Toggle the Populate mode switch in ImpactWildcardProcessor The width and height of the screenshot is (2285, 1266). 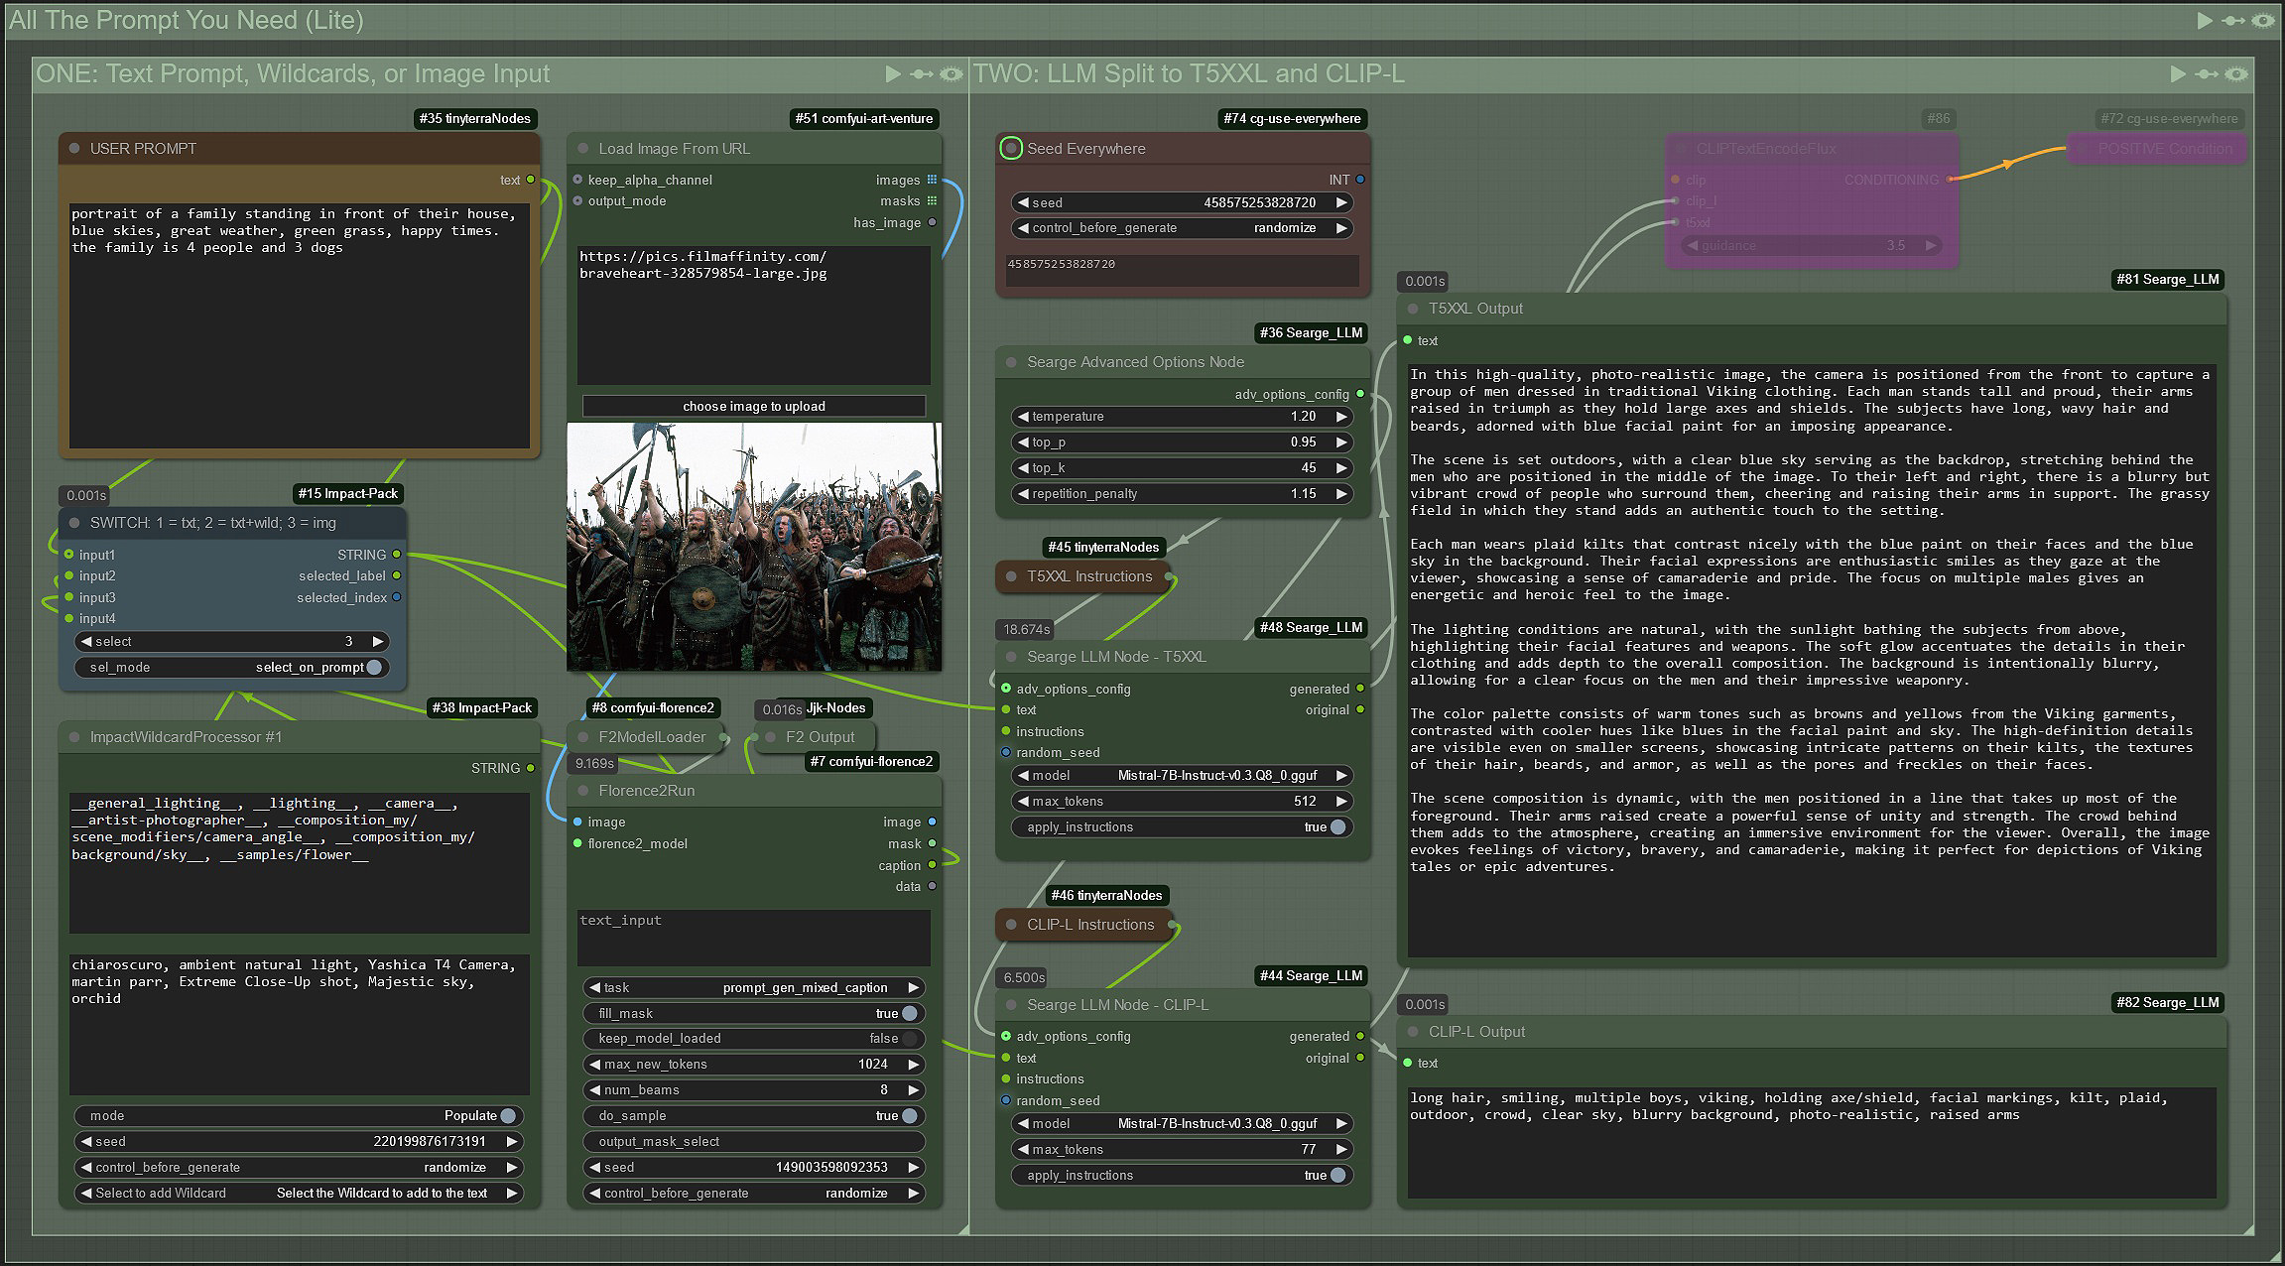pyautogui.click(x=507, y=1115)
